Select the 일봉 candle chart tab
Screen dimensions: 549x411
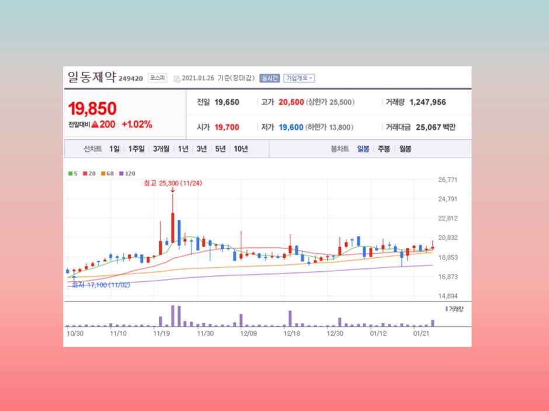[363, 149]
